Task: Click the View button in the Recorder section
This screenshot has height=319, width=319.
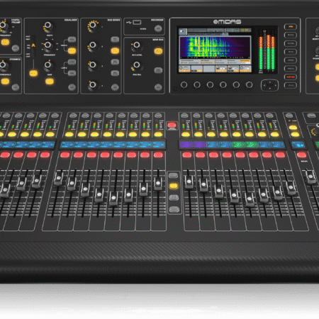Action: (x=158, y=29)
